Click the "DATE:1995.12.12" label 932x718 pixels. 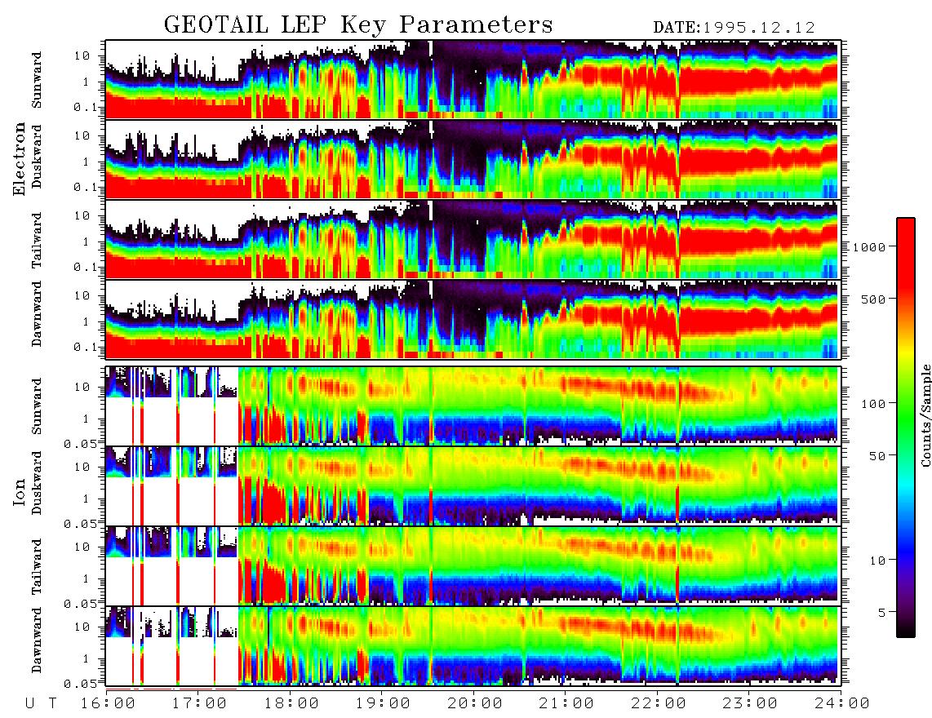[734, 28]
